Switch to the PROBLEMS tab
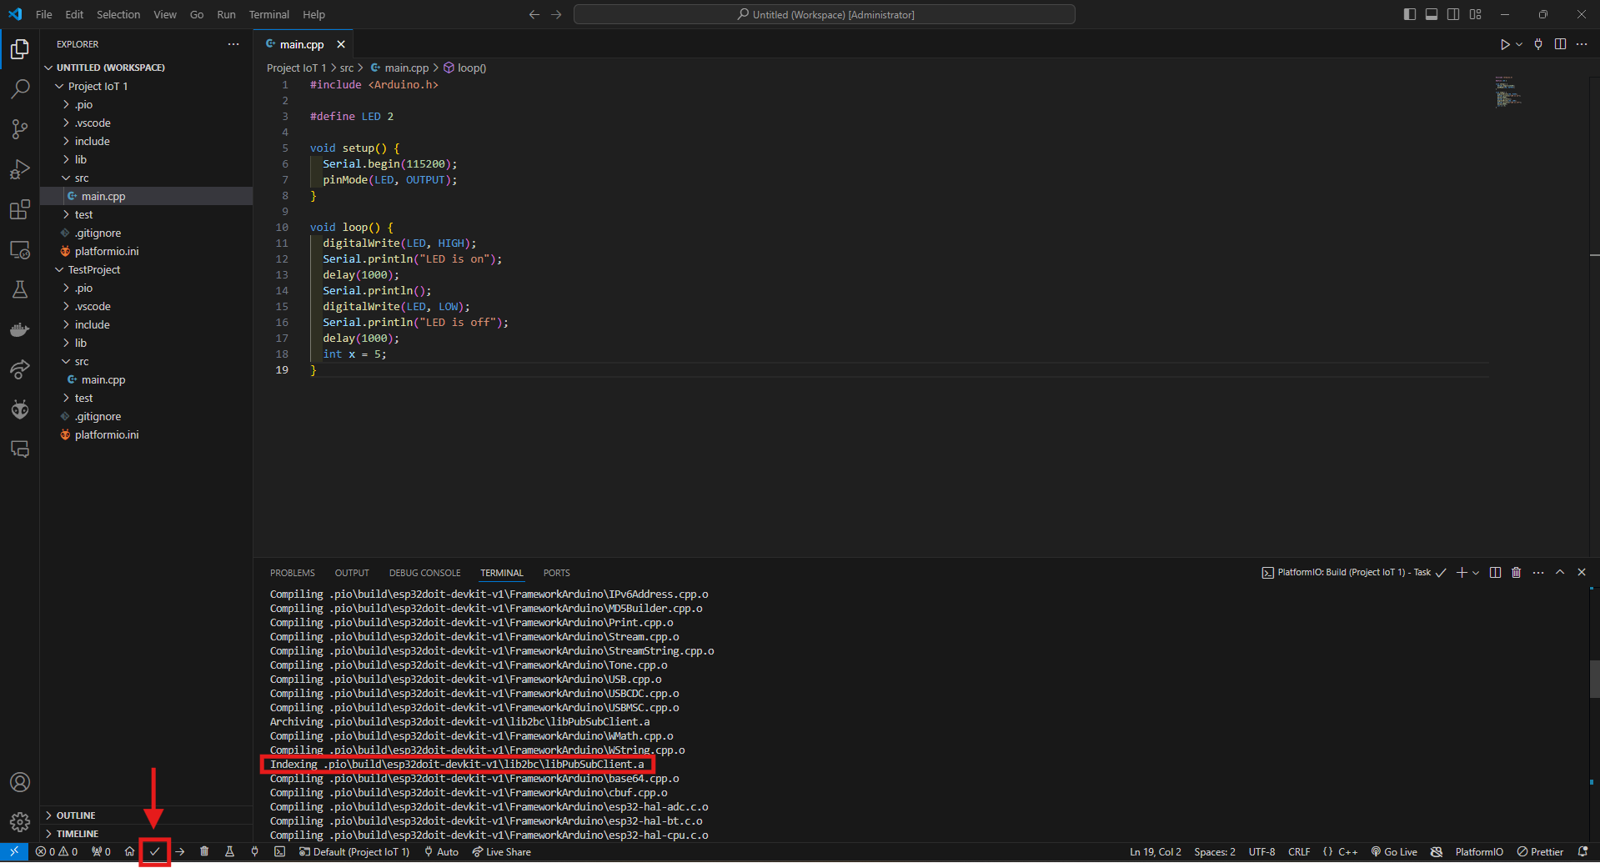 [x=292, y=573]
